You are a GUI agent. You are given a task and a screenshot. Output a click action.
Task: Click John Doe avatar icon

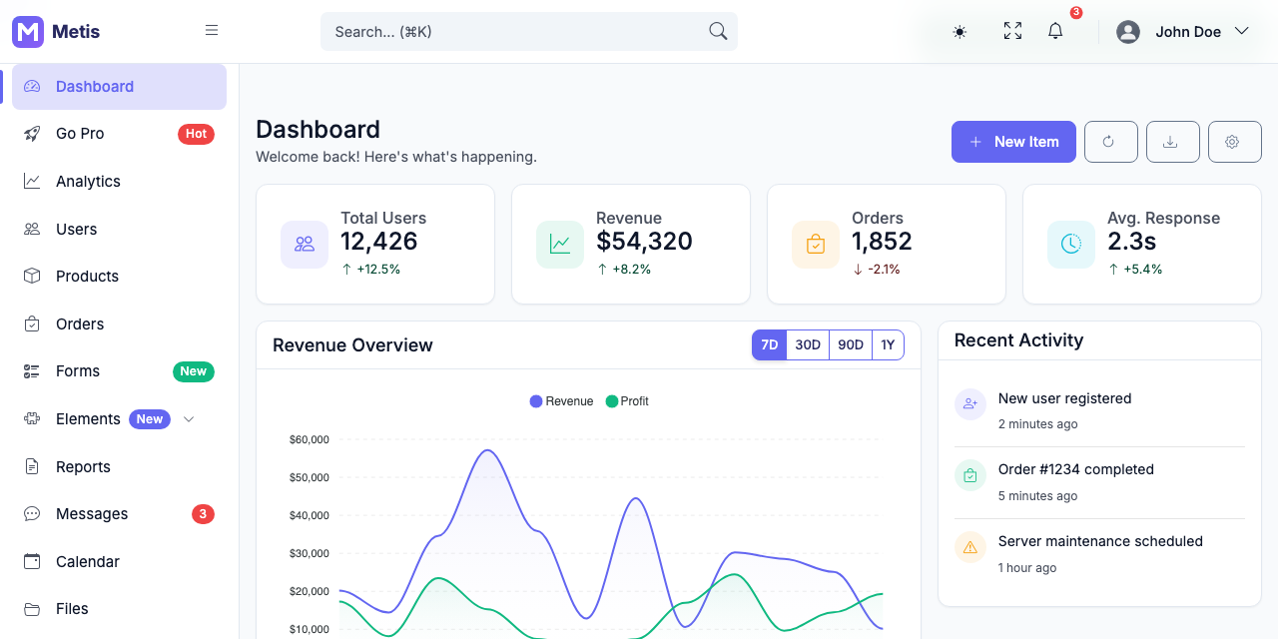coord(1128,32)
